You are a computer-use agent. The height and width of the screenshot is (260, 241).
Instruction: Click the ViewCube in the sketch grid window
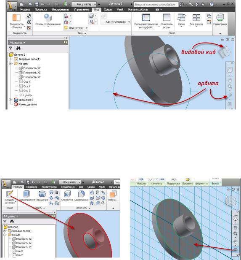click(x=231, y=200)
